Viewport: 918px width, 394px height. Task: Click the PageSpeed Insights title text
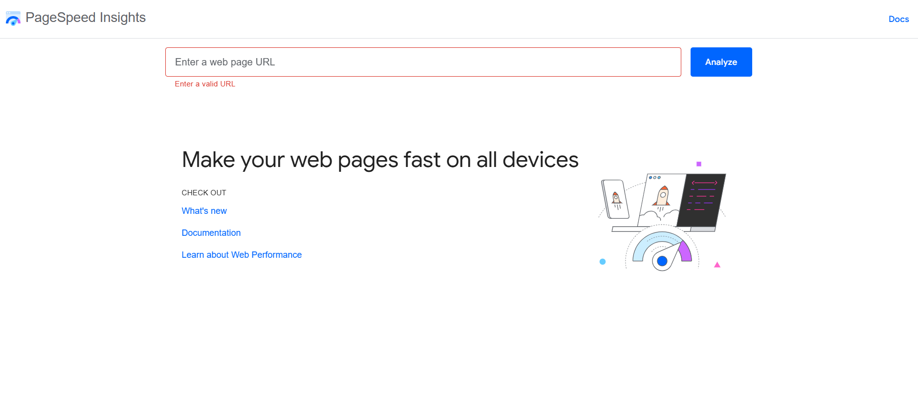[86, 18]
